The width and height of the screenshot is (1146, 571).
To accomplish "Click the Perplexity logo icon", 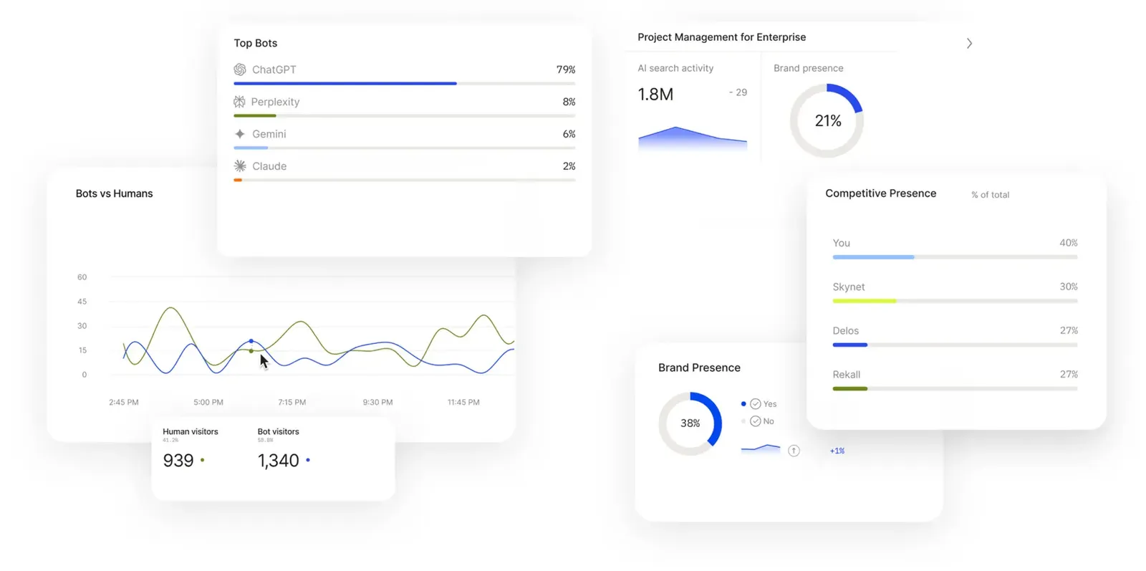I will coord(239,102).
